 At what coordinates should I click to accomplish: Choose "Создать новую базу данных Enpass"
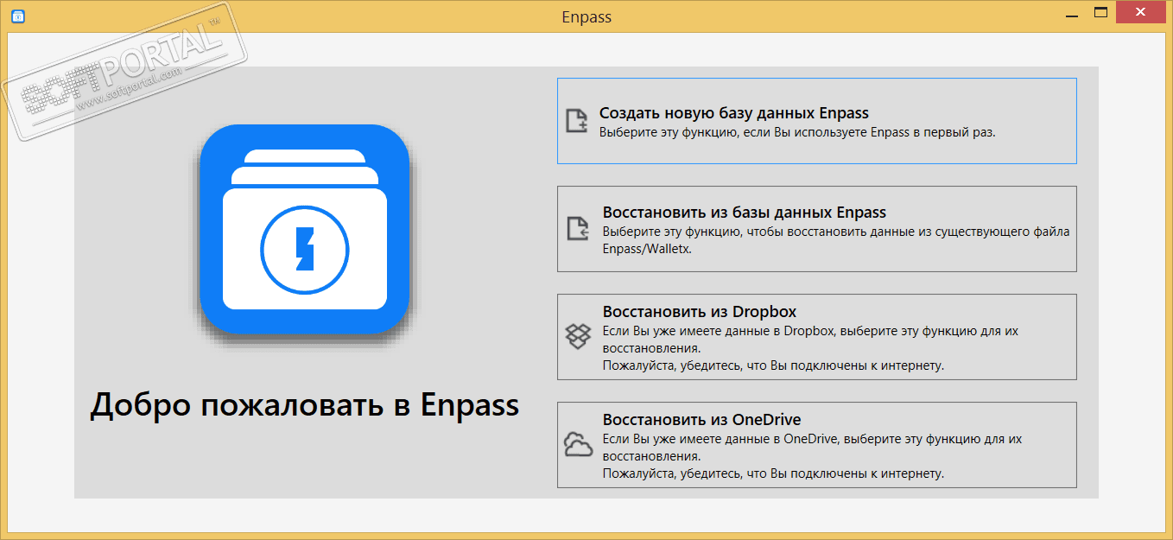pyautogui.click(x=817, y=121)
